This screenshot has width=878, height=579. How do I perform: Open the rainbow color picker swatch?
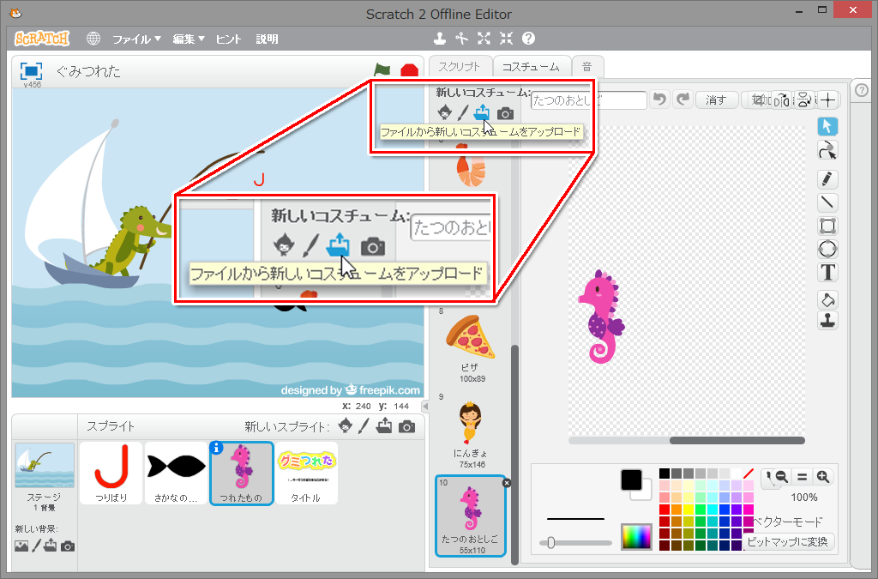637,537
